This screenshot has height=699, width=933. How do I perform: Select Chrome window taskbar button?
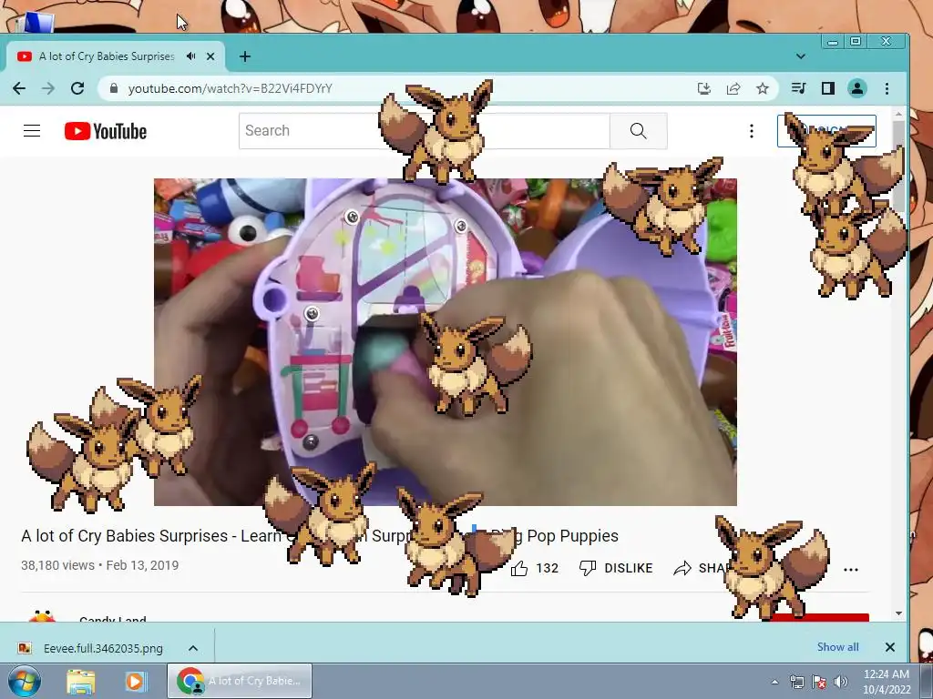pyautogui.click(x=240, y=681)
